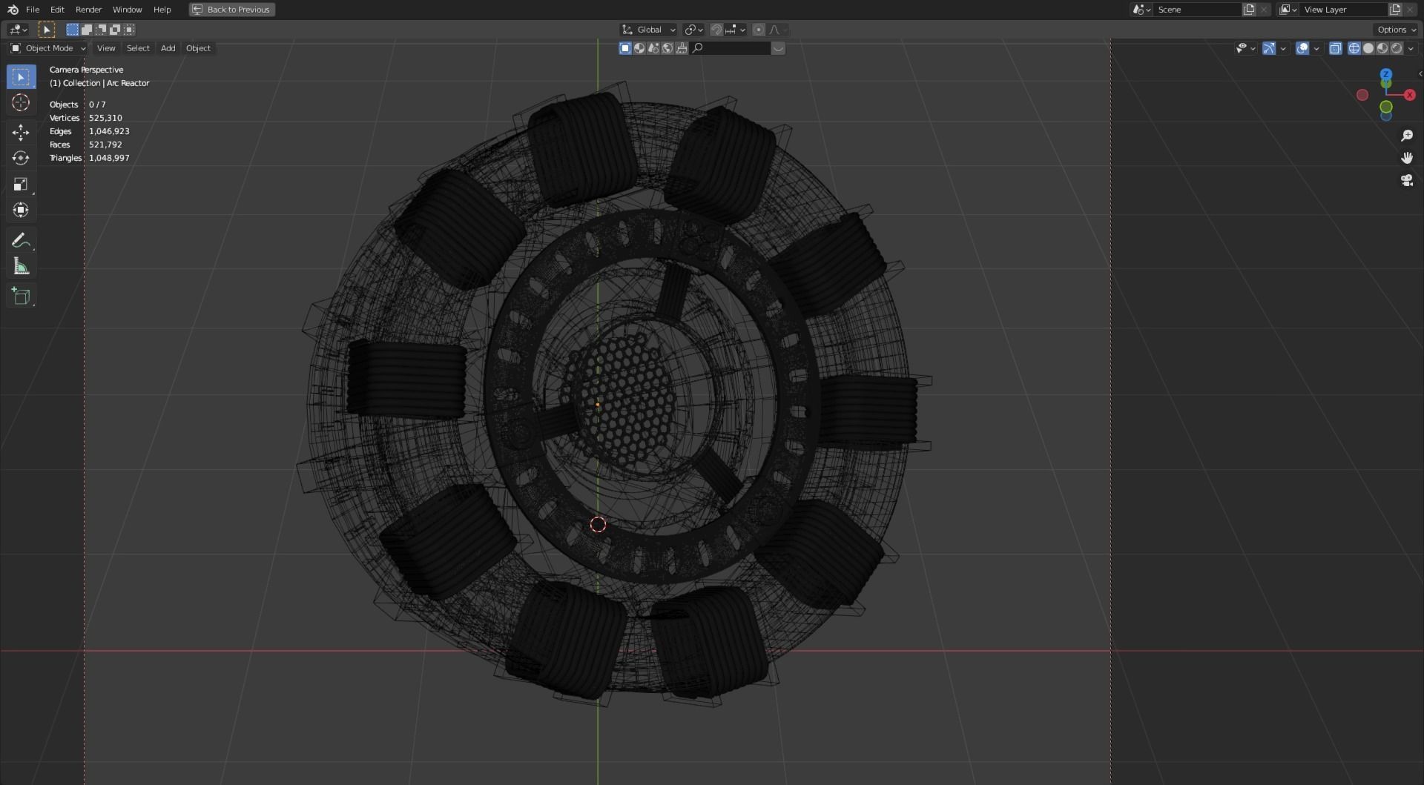The width and height of the screenshot is (1424, 785).
Task: Toggle snapping magnet icon
Action: click(x=716, y=30)
